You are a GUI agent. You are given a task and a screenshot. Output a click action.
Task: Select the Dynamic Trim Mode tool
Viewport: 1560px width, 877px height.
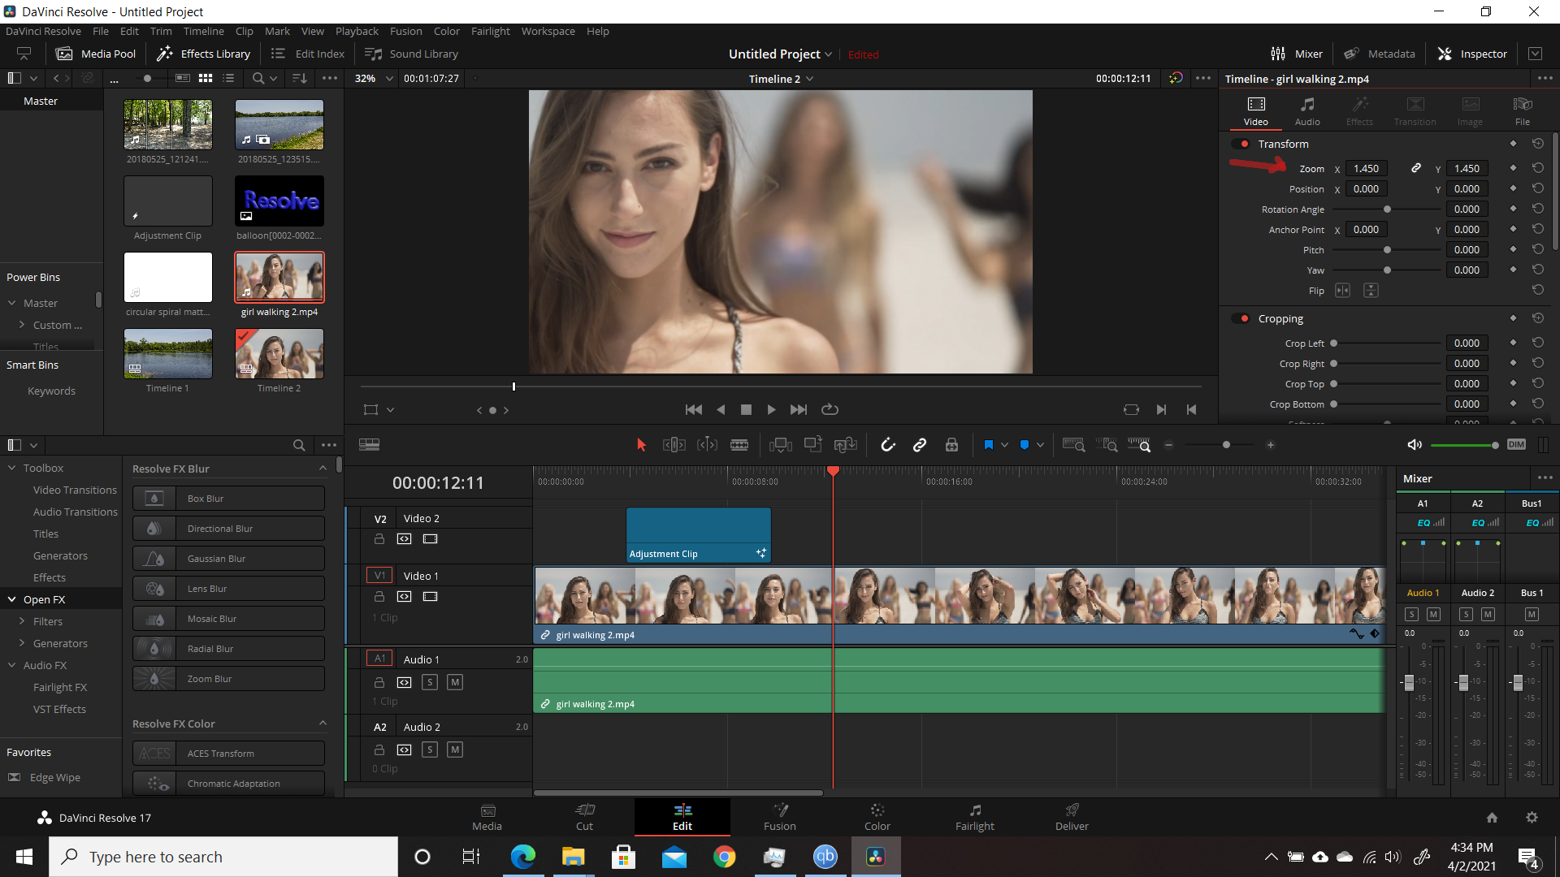707,445
